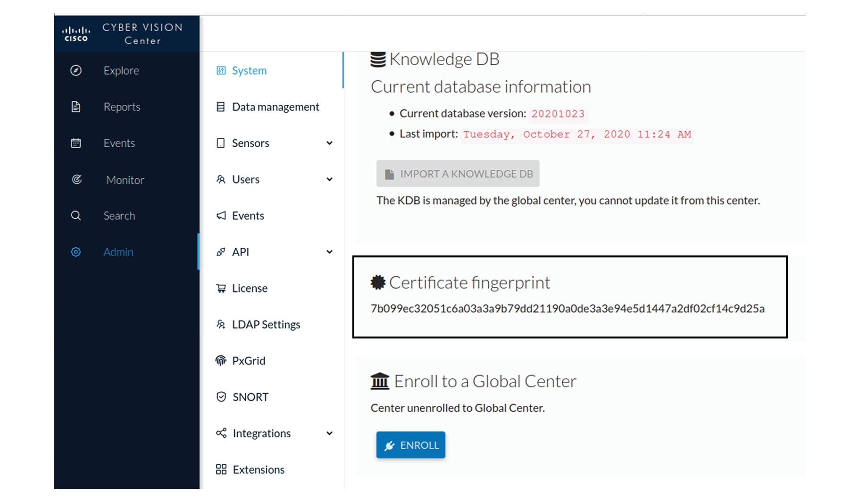The image size is (860, 502).
Task: Expand the Sensors submenu chevron
Action: click(329, 143)
